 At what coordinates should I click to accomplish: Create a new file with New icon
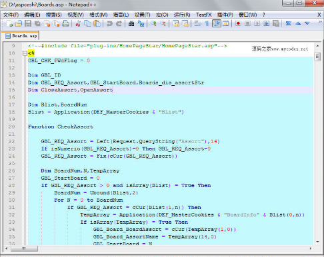pyautogui.click(x=9, y=23)
